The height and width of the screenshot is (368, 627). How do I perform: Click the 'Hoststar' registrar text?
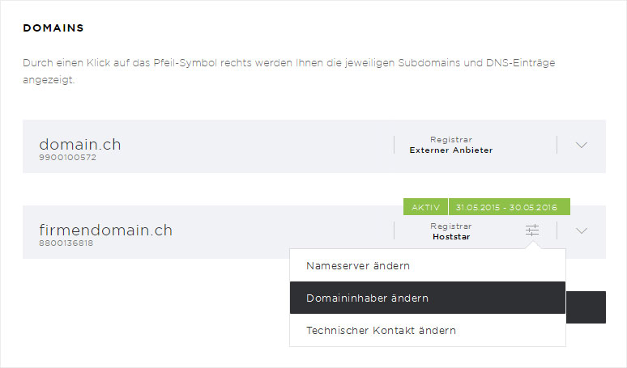tap(451, 237)
